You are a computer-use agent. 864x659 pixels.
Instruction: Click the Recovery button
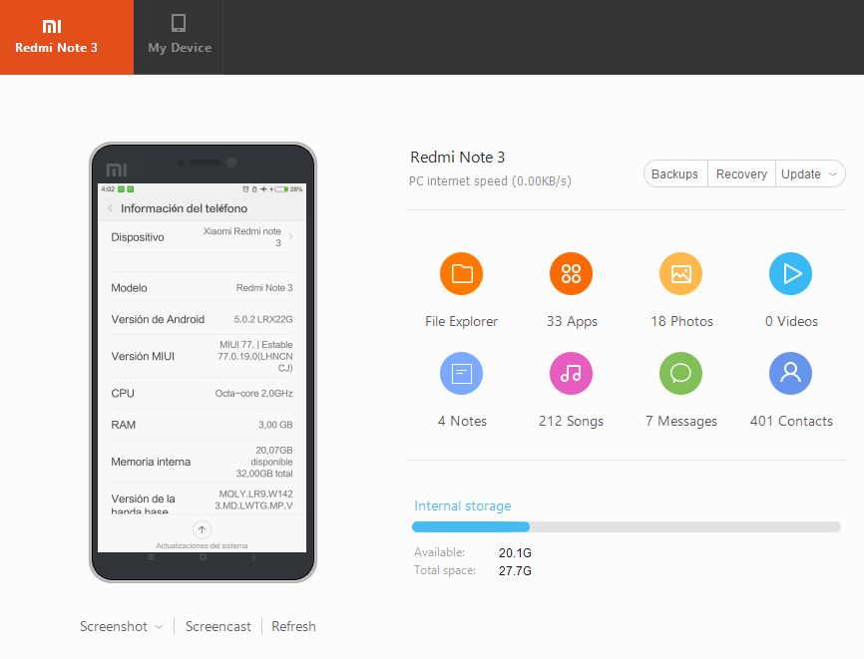[741, 173]
